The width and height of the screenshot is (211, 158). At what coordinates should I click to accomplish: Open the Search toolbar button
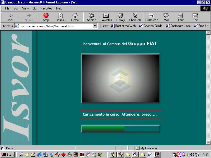pos(92,17)
